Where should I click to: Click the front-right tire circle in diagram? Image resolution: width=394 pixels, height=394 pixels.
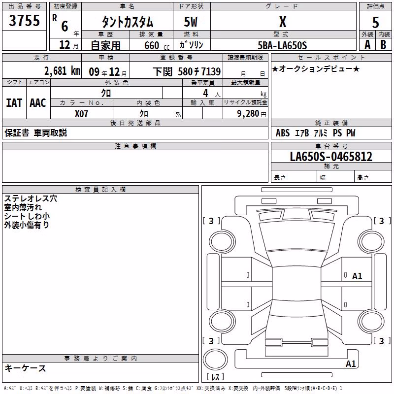tap(371, 242)
